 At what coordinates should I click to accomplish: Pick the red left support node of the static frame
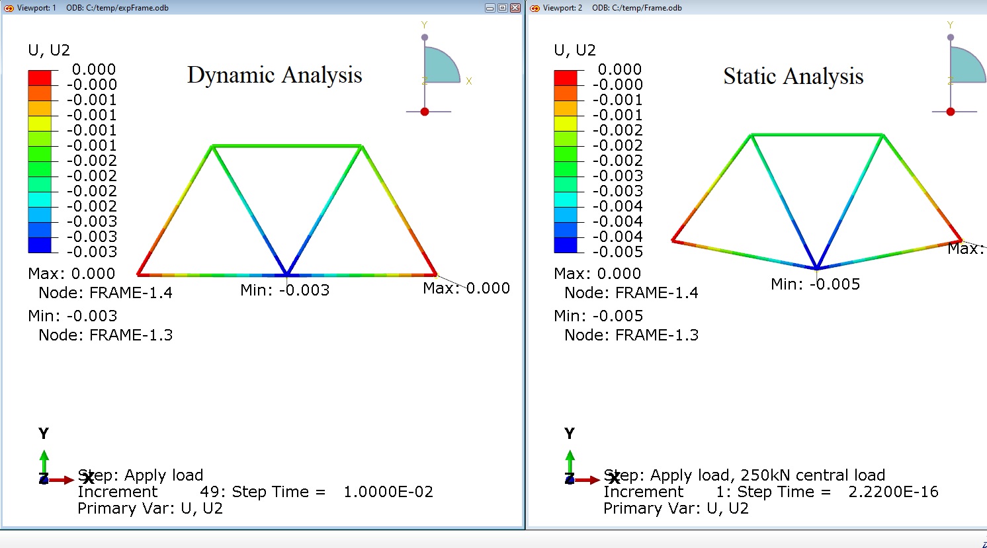coord(674,240)
